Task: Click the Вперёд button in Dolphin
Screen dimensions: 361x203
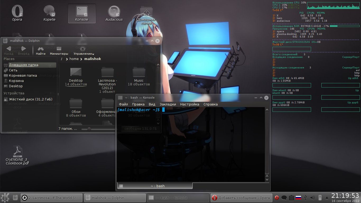Action: point(24,50)
